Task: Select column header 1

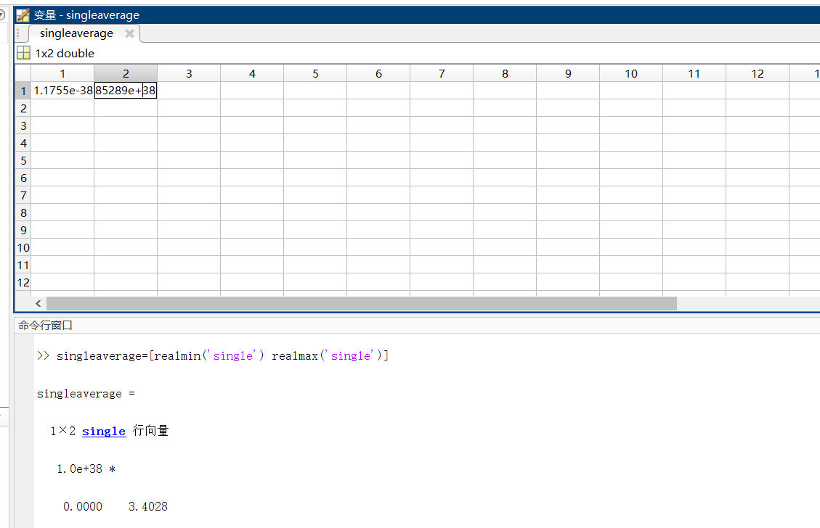Action: [x=62, y=74]
